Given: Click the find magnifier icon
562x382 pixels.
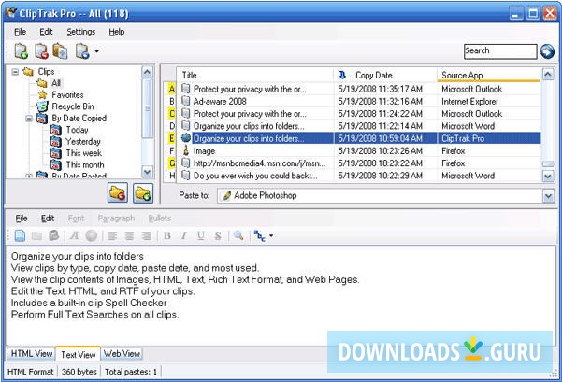Looking at the screenshot, I should pyautogui.click(x=238, y=235).
